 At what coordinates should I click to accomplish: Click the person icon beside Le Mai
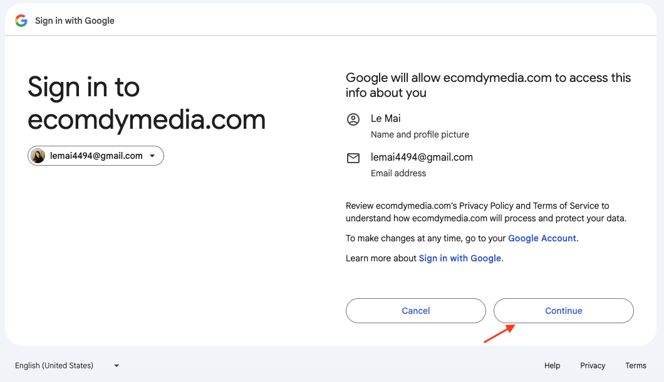pyautogui.click(x=353, y=119)
